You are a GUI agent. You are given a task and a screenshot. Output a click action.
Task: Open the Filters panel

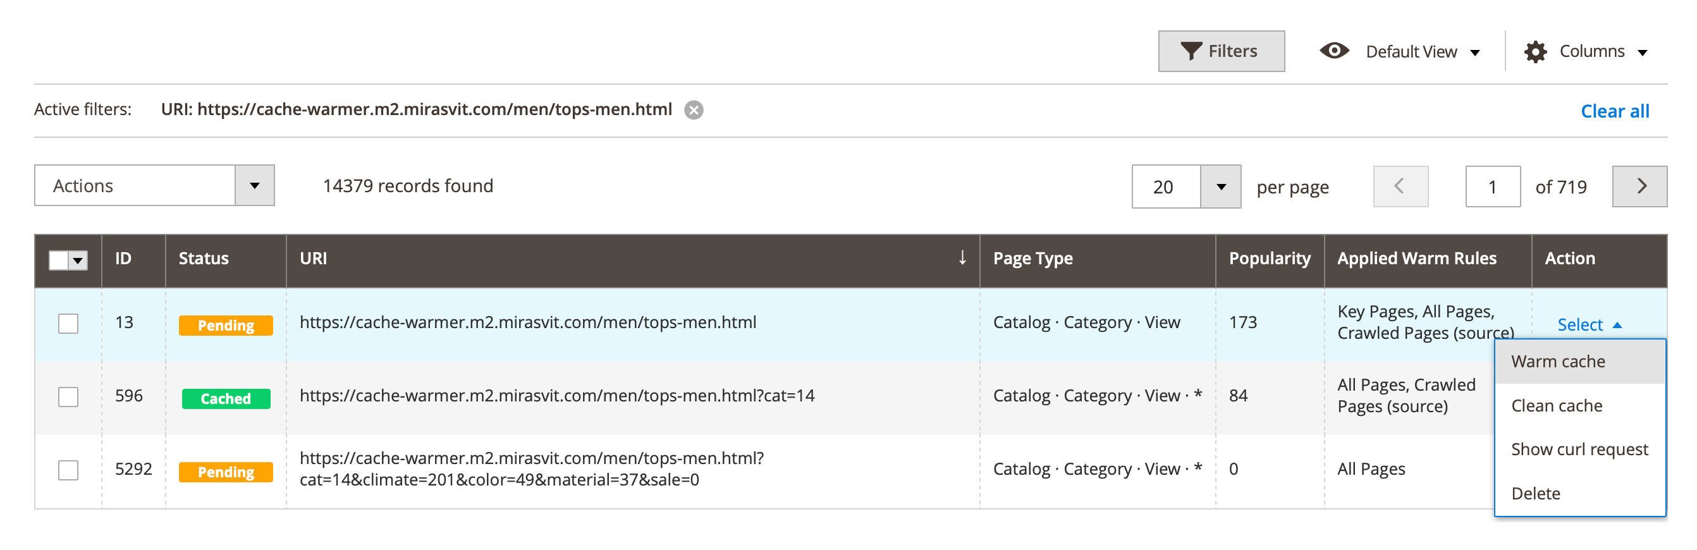[1221, 51]
